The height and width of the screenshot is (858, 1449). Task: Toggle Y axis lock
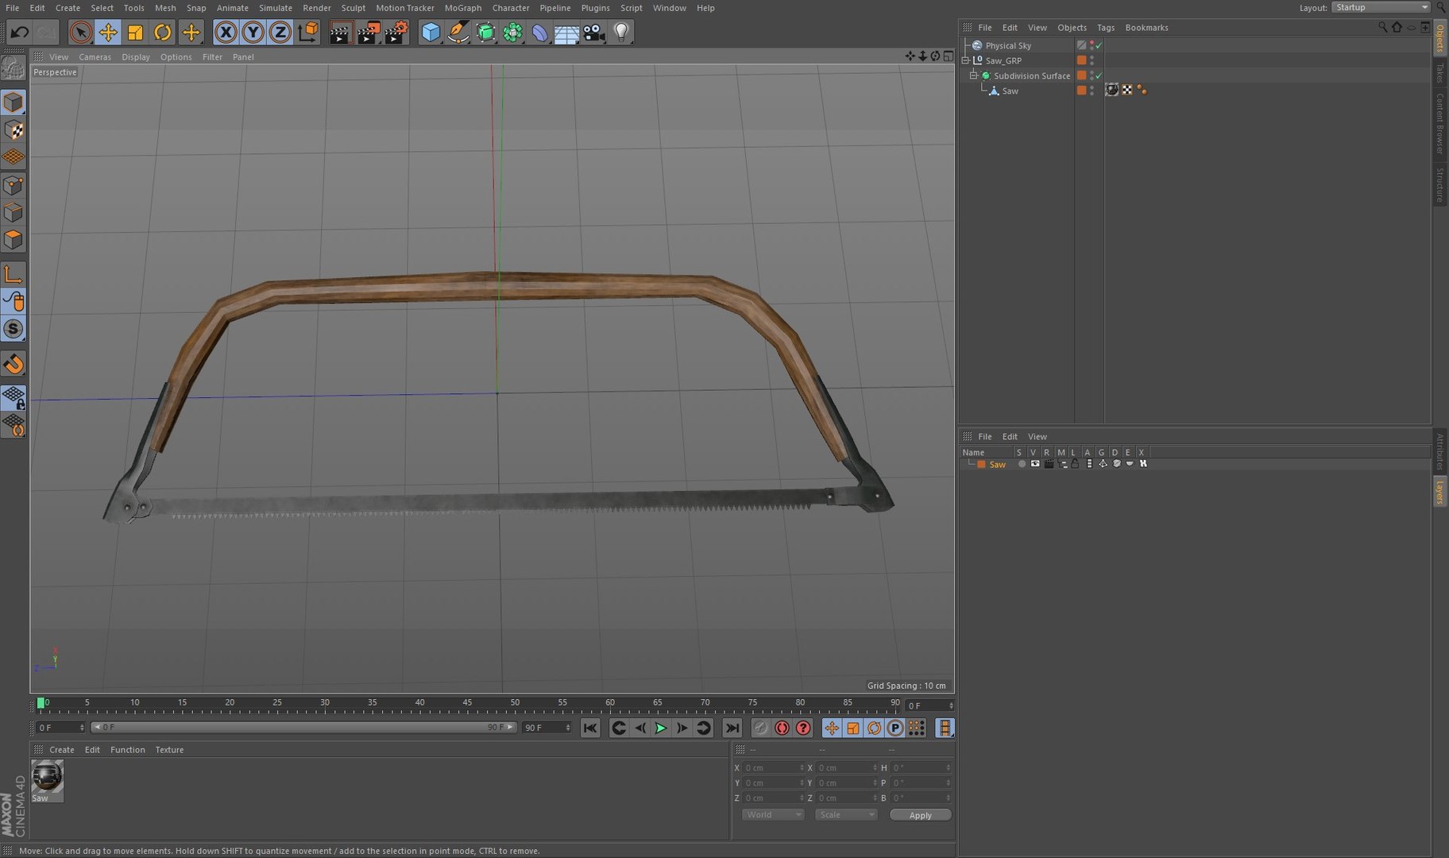tap(253, 33)
